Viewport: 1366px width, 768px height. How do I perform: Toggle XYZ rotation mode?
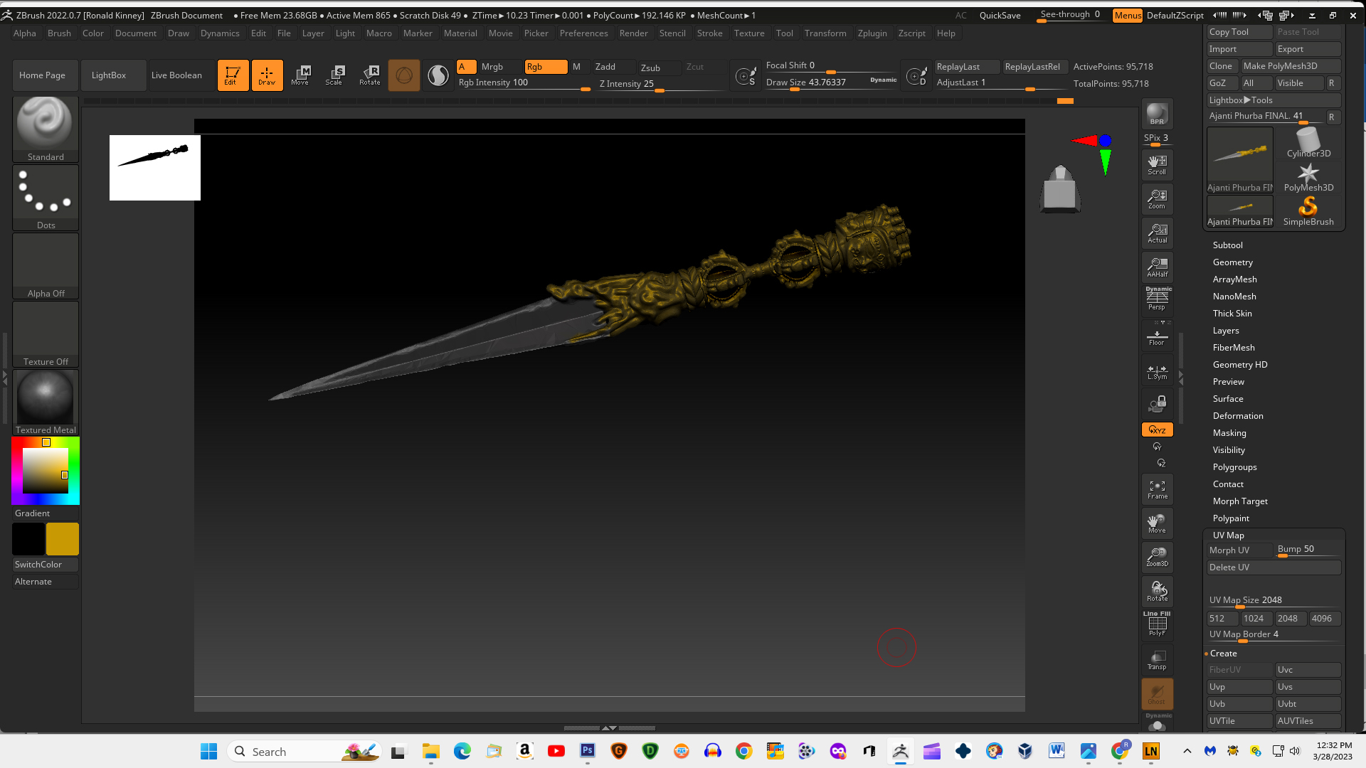pyautogui.click(x=1157, y=430)
